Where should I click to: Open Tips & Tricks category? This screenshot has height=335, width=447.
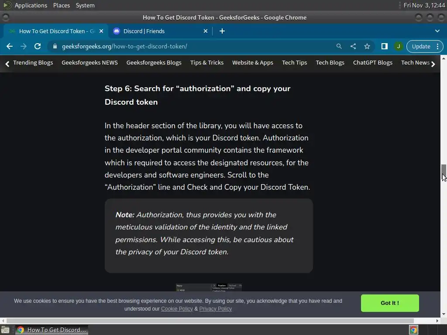click(206, 63)
